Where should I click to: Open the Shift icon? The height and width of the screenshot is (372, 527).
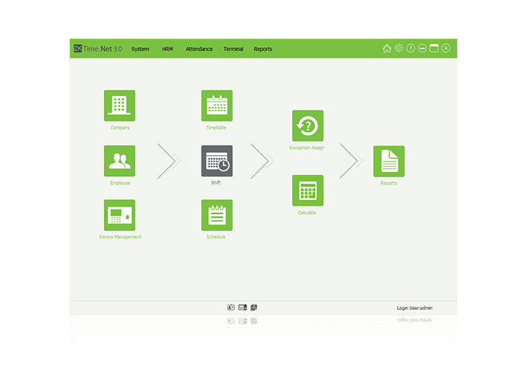pos(216,160)
